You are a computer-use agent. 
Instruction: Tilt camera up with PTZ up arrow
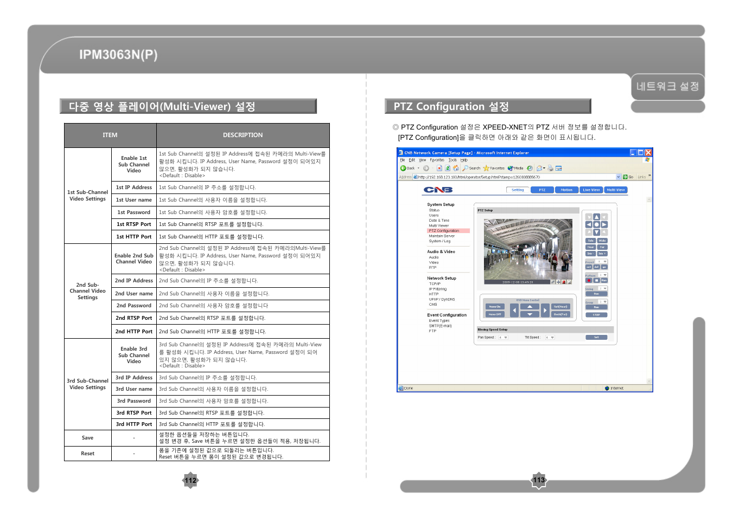596,217
